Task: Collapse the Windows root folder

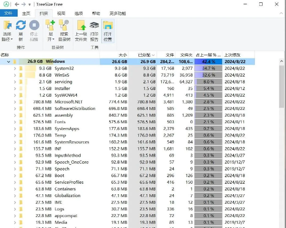Action: coord(9,61)
